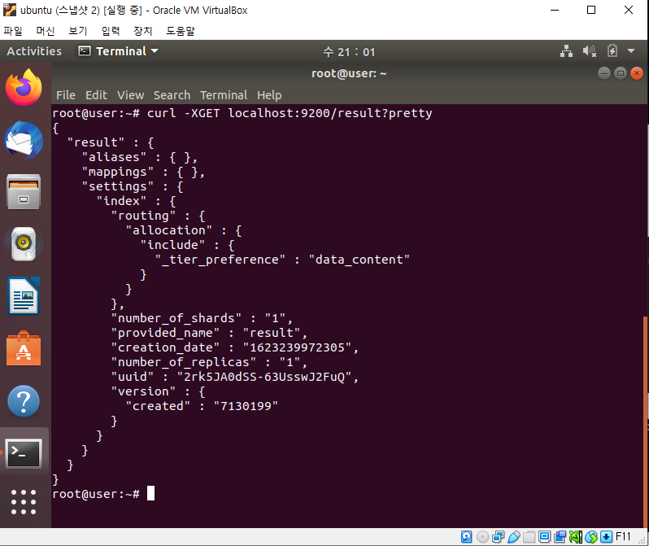Click the F11 host key label
This screenshot has height=546, width=649.
click(x=623, y=537)
